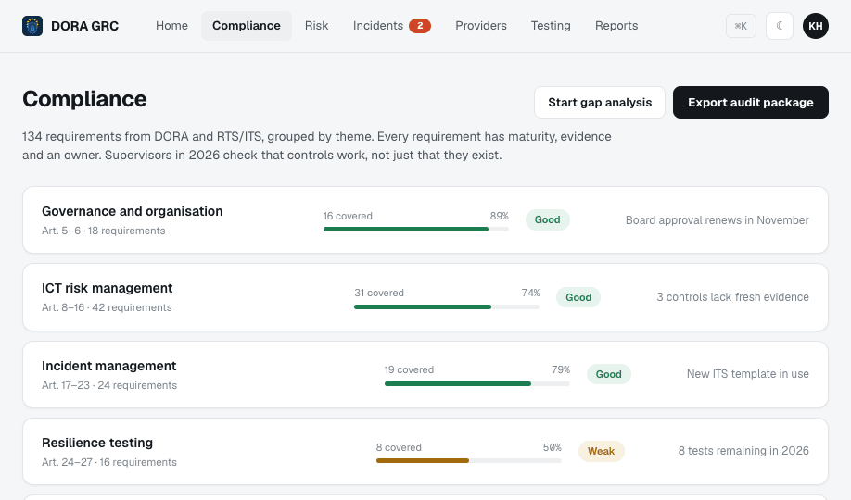The width and height of the screenshot is (851, 500).
Task: Open the Reports tab
Action: (x=616, y=26)
